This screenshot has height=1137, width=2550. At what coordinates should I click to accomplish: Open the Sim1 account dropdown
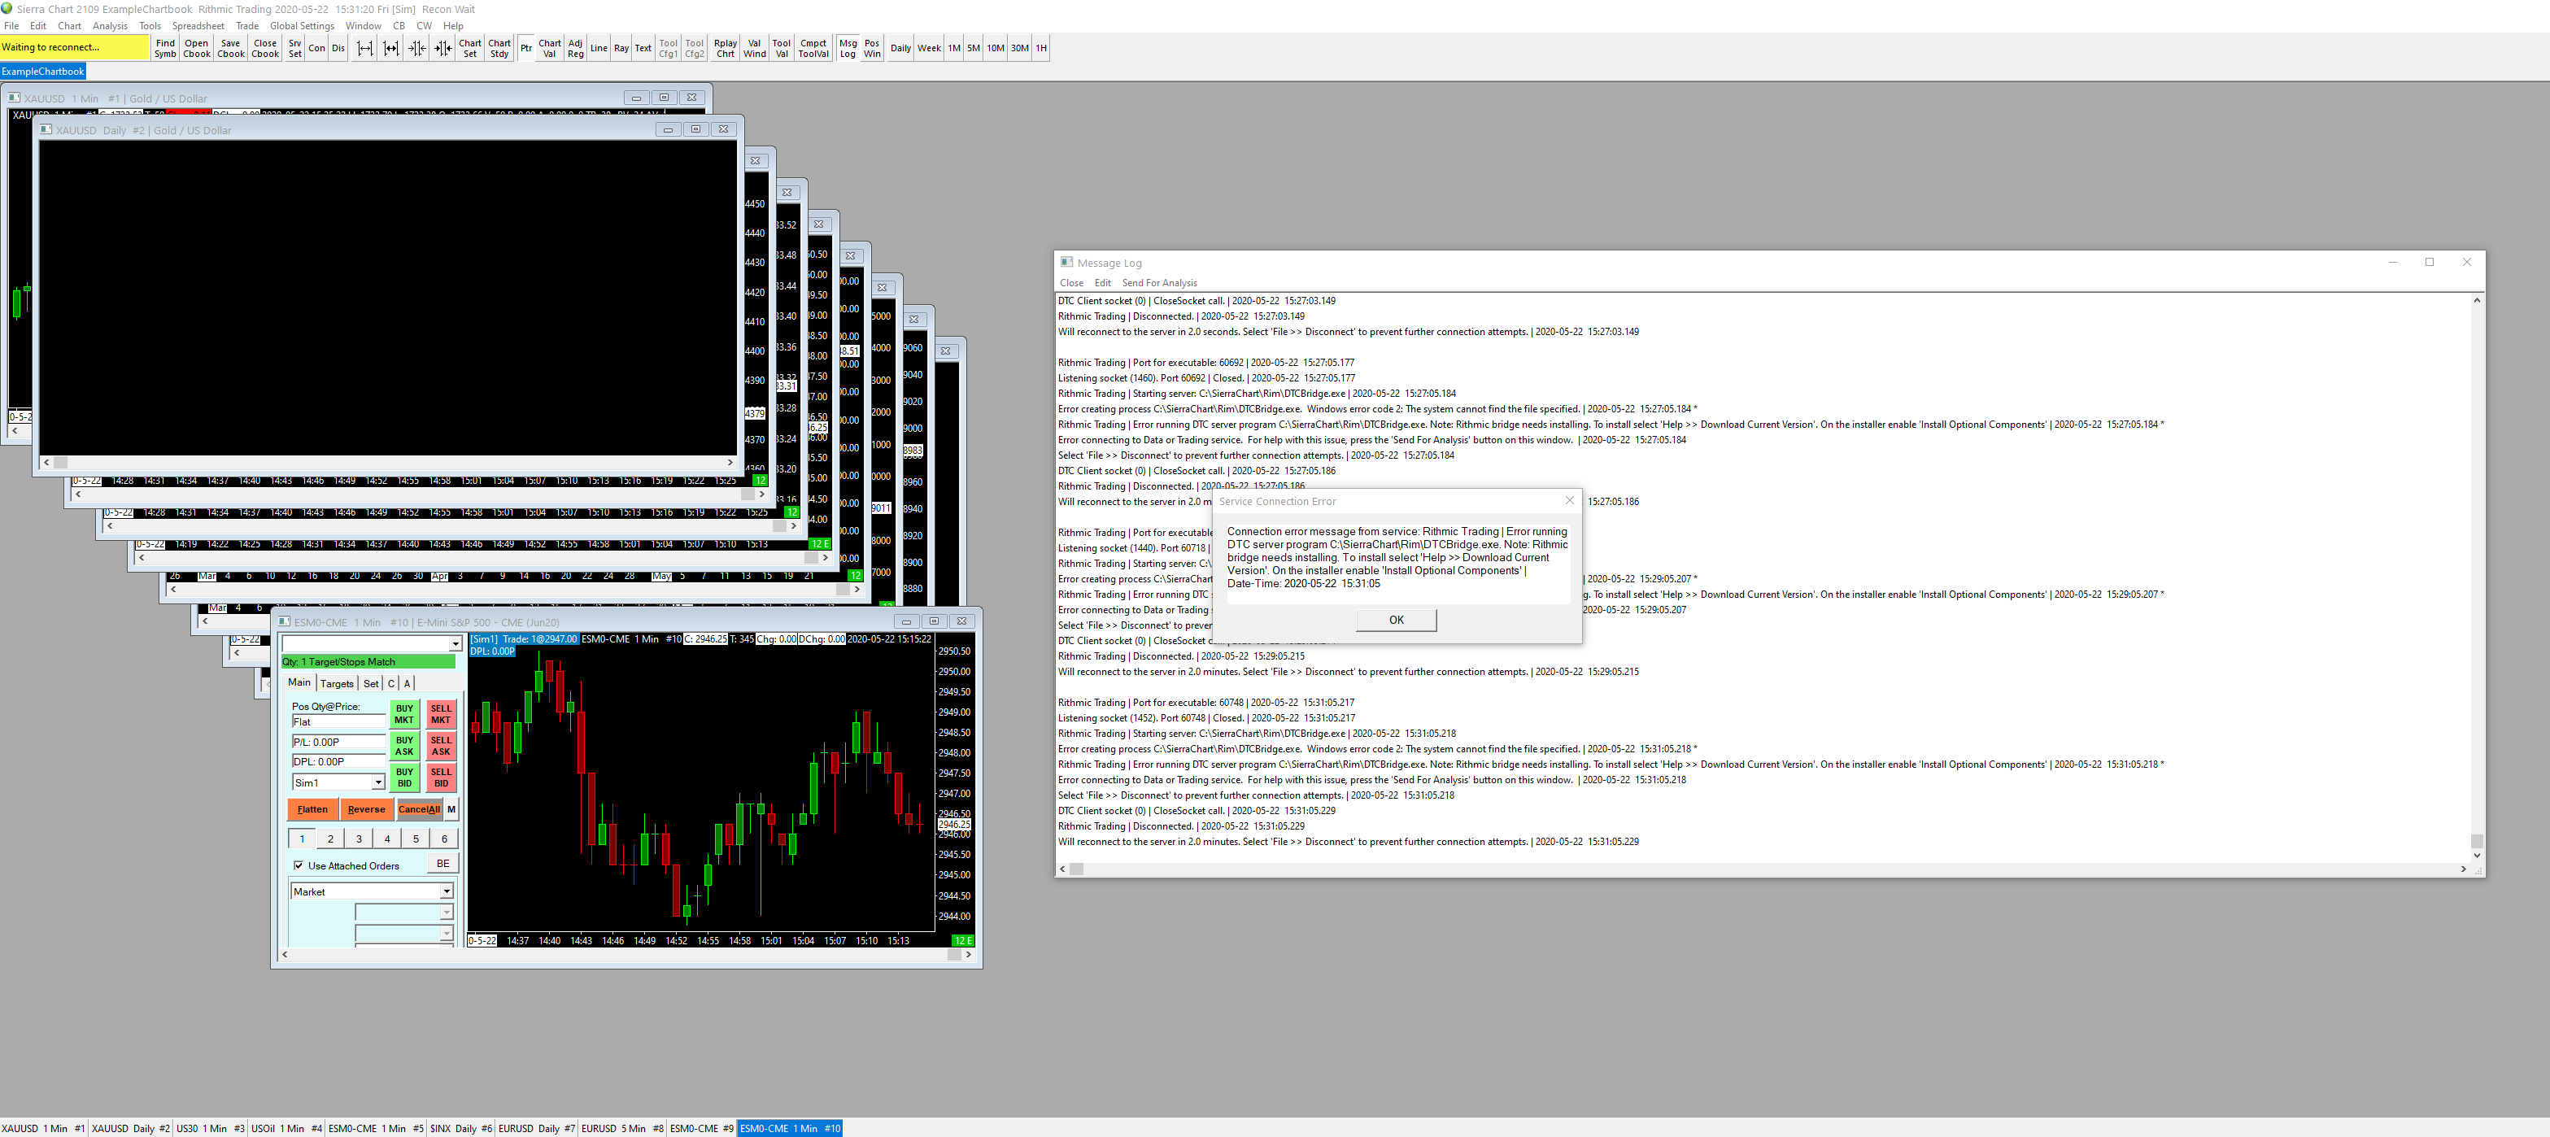coord(377,782)
